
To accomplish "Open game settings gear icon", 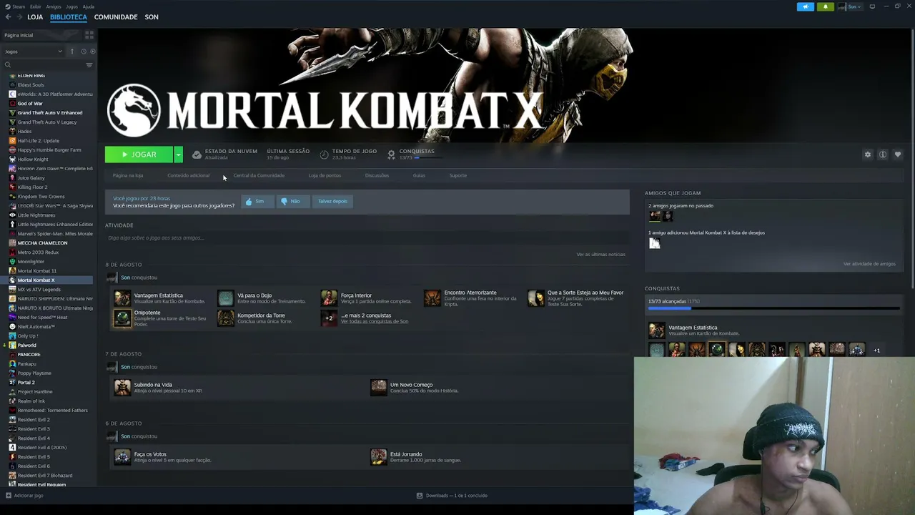I will [868, 154].
